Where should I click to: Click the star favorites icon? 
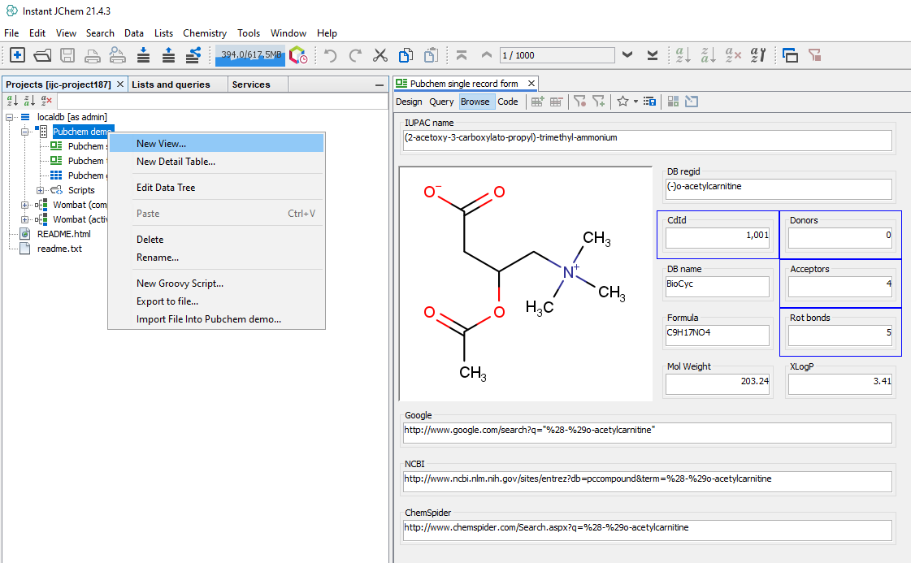pos(623,102)
